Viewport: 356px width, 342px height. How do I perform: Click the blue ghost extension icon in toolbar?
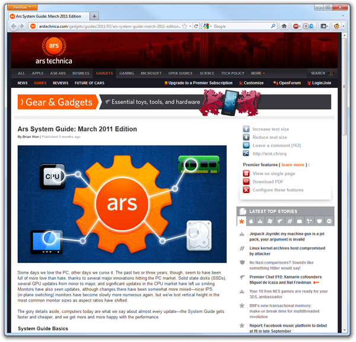(311, 26)
